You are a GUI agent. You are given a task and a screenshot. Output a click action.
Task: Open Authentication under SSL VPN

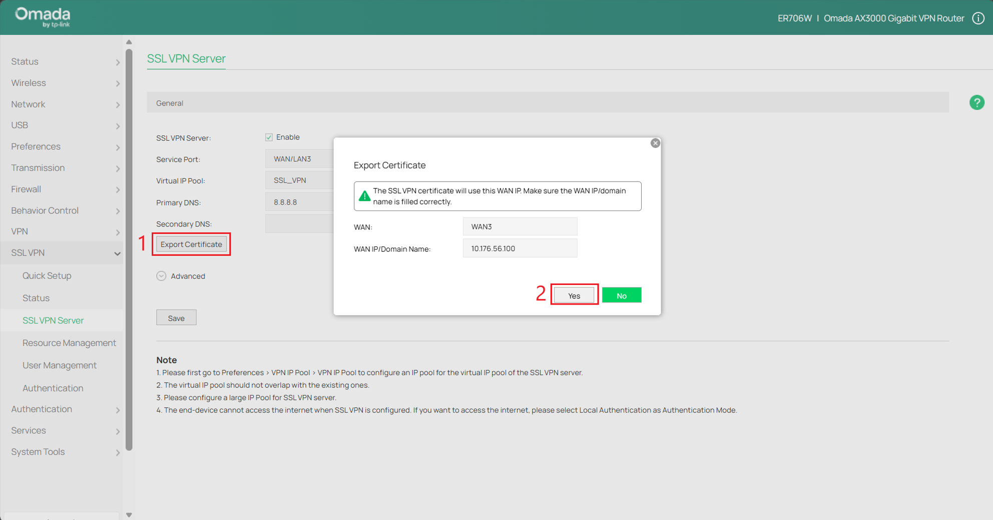(53, 388)
